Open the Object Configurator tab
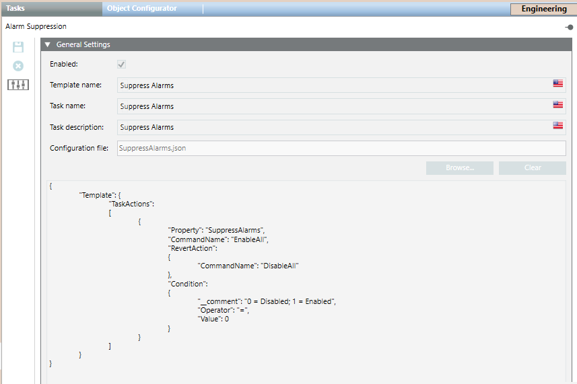 click(x=142, y=9)
